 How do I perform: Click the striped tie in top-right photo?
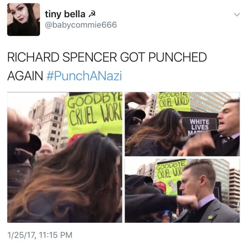(x=226, y=140)
